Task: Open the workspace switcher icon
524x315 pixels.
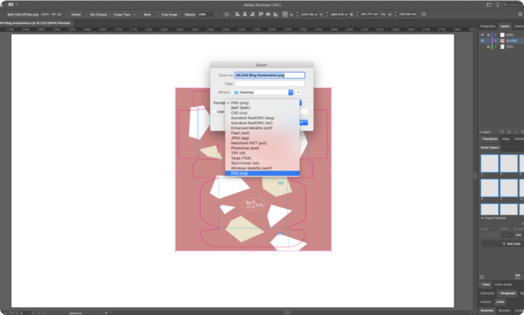Action: click(x=489, y=5)
